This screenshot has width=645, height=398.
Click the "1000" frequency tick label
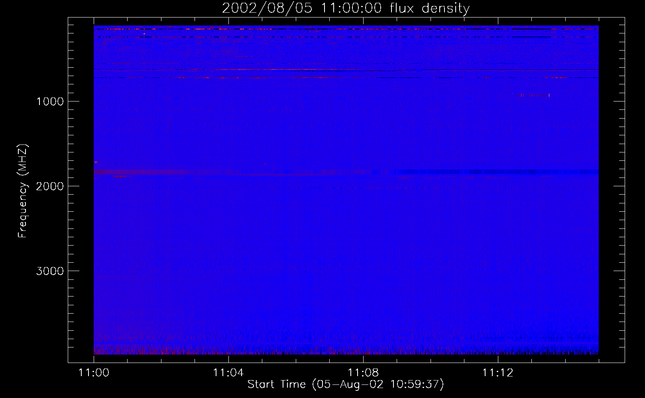50,101
